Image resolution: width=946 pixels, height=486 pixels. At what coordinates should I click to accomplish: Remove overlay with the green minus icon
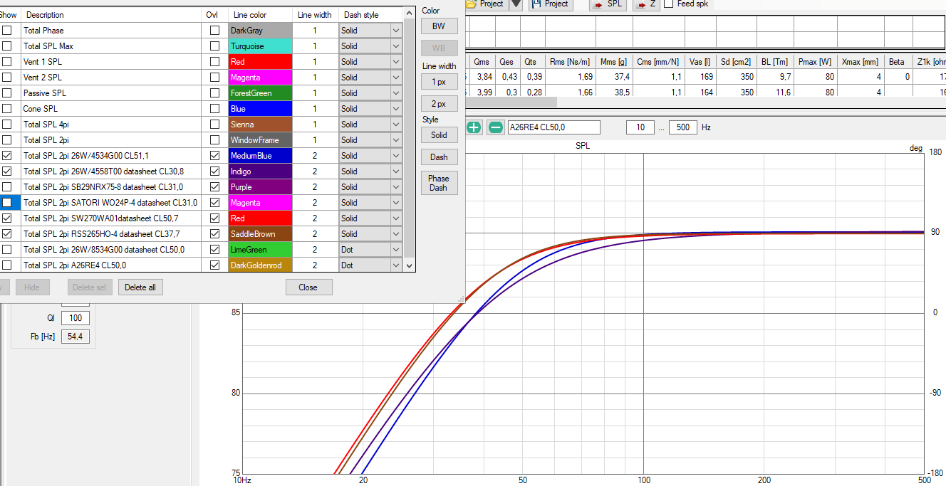tap(495, 127)
